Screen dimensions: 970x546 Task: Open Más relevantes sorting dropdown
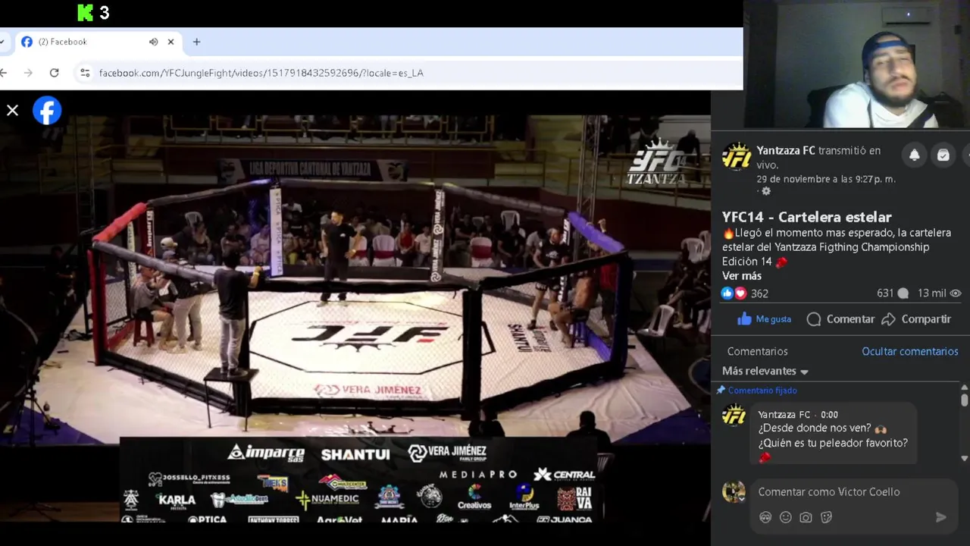765,371
